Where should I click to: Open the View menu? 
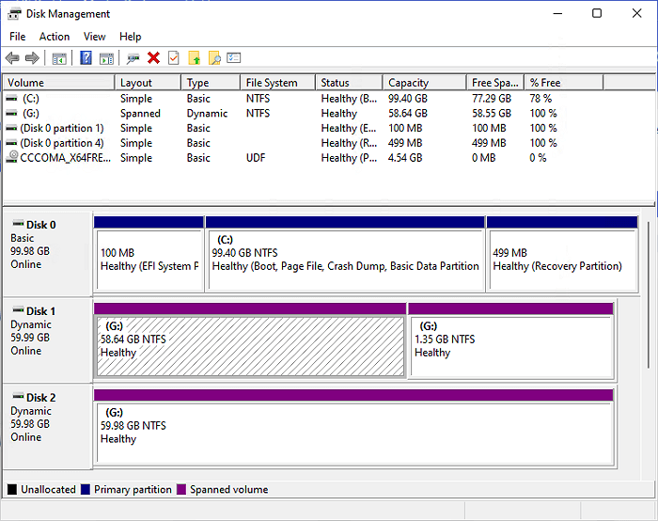(94, 37)
